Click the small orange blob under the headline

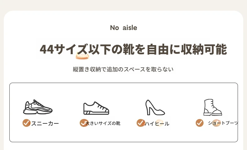[x=82, y=56]
